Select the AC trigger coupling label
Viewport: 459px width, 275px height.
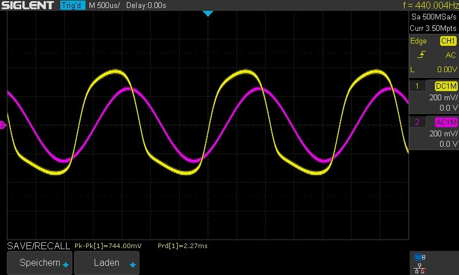point(451,55)
